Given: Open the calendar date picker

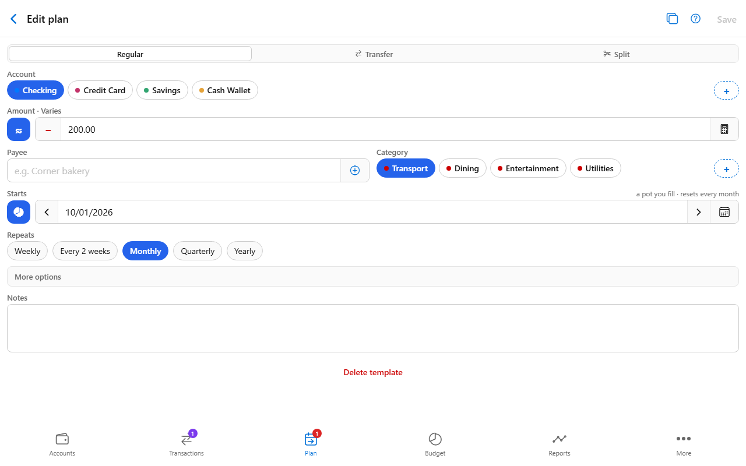Looking at the screenshot, I should (724, 212).
